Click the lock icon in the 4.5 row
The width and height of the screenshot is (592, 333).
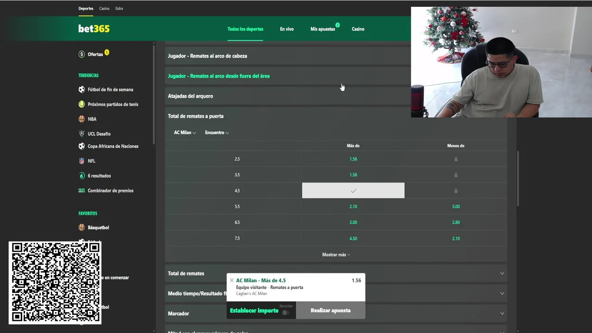point(456,191)
